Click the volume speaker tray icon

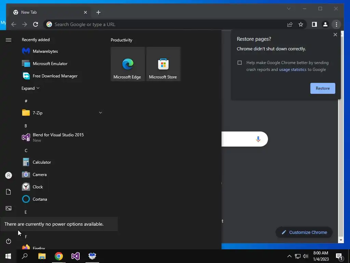point(306,256)
